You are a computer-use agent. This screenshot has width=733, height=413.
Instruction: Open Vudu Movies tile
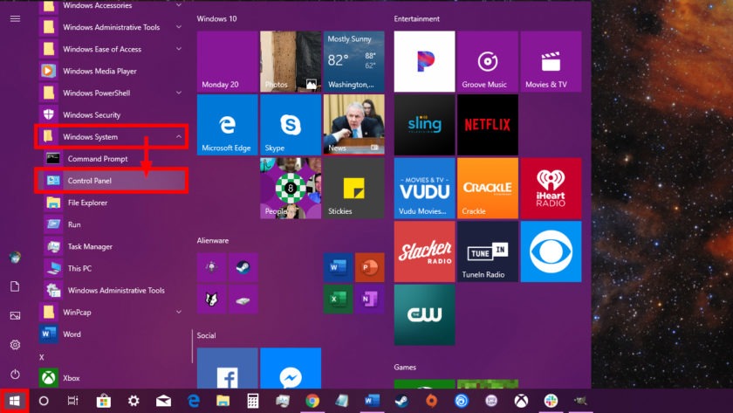424,188
